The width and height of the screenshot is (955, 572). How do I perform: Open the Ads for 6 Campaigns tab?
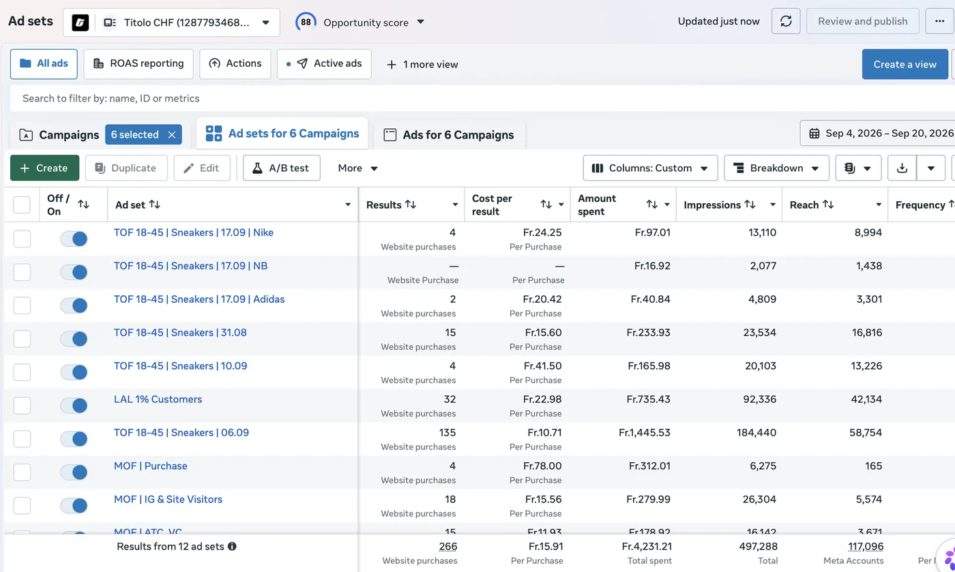[449, 135]
